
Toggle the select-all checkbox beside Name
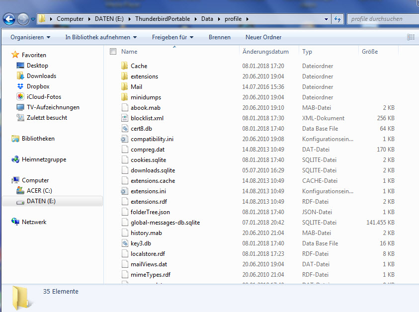(113, 51)
